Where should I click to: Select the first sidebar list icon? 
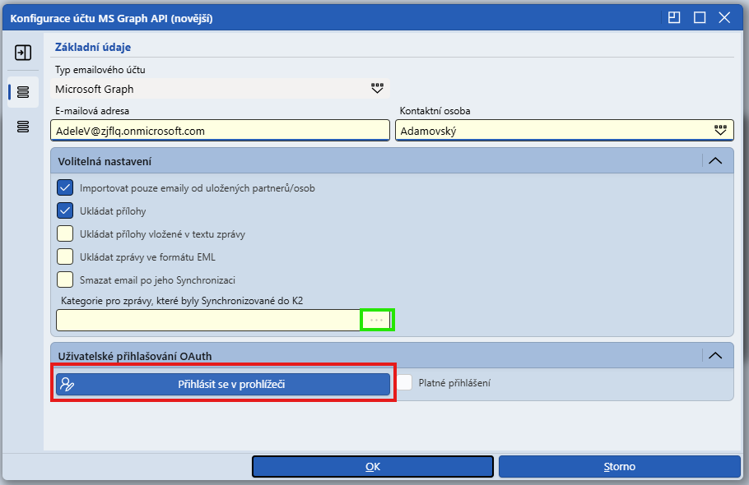coord(23,91)
